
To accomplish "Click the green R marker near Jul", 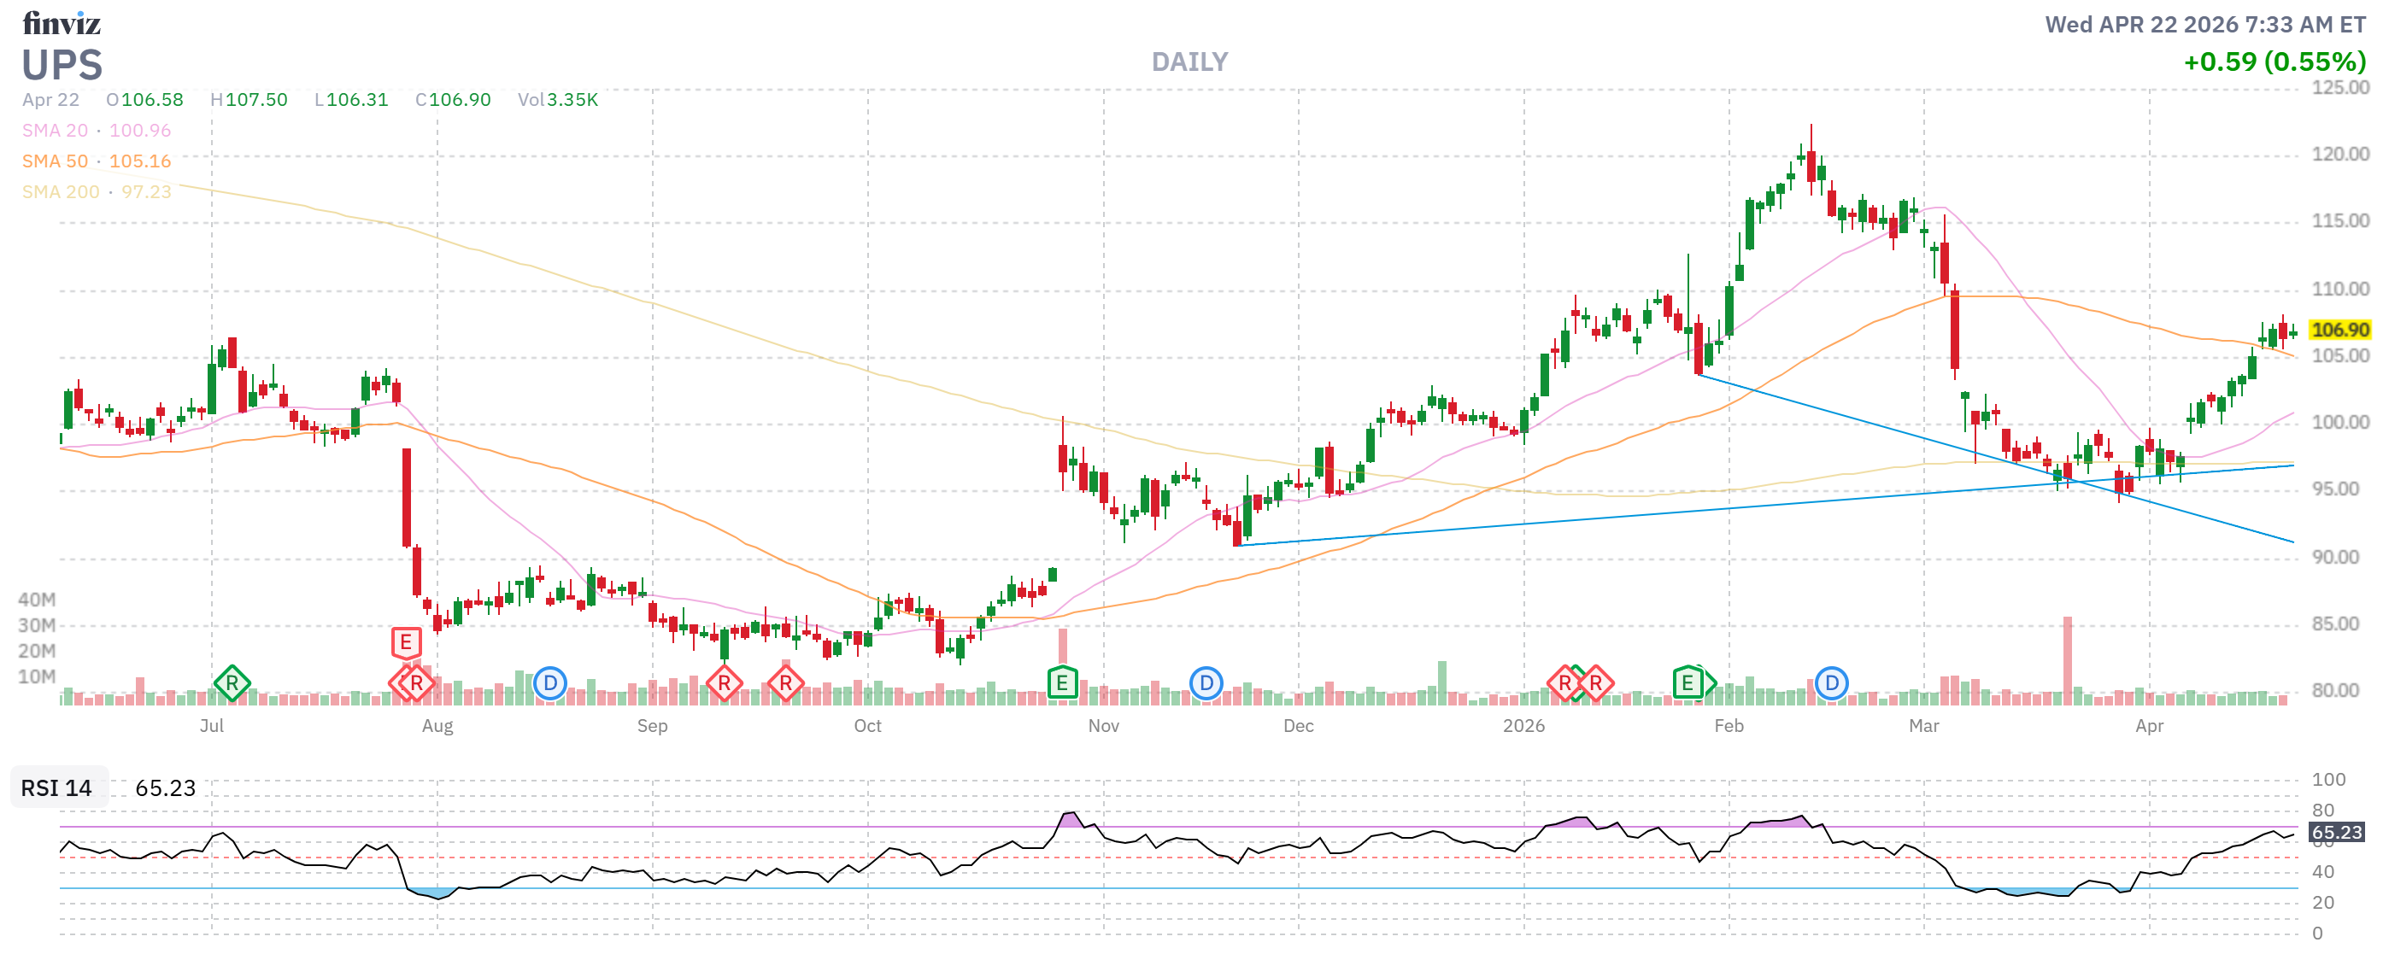I will tap(232, 684).
